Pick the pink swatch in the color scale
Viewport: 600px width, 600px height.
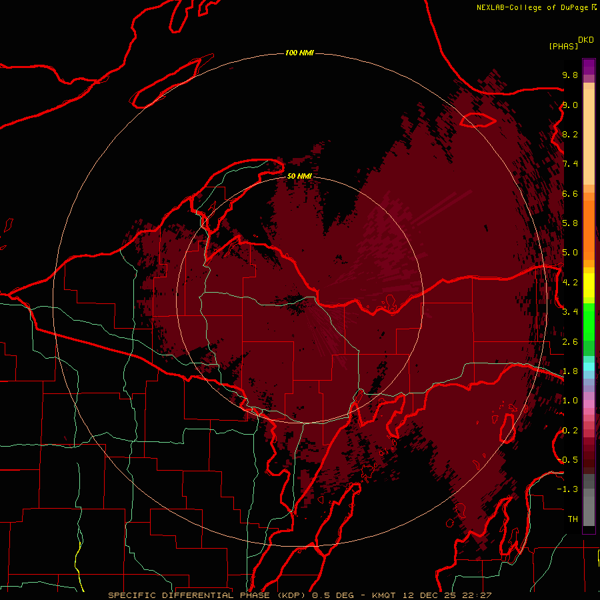589,404
